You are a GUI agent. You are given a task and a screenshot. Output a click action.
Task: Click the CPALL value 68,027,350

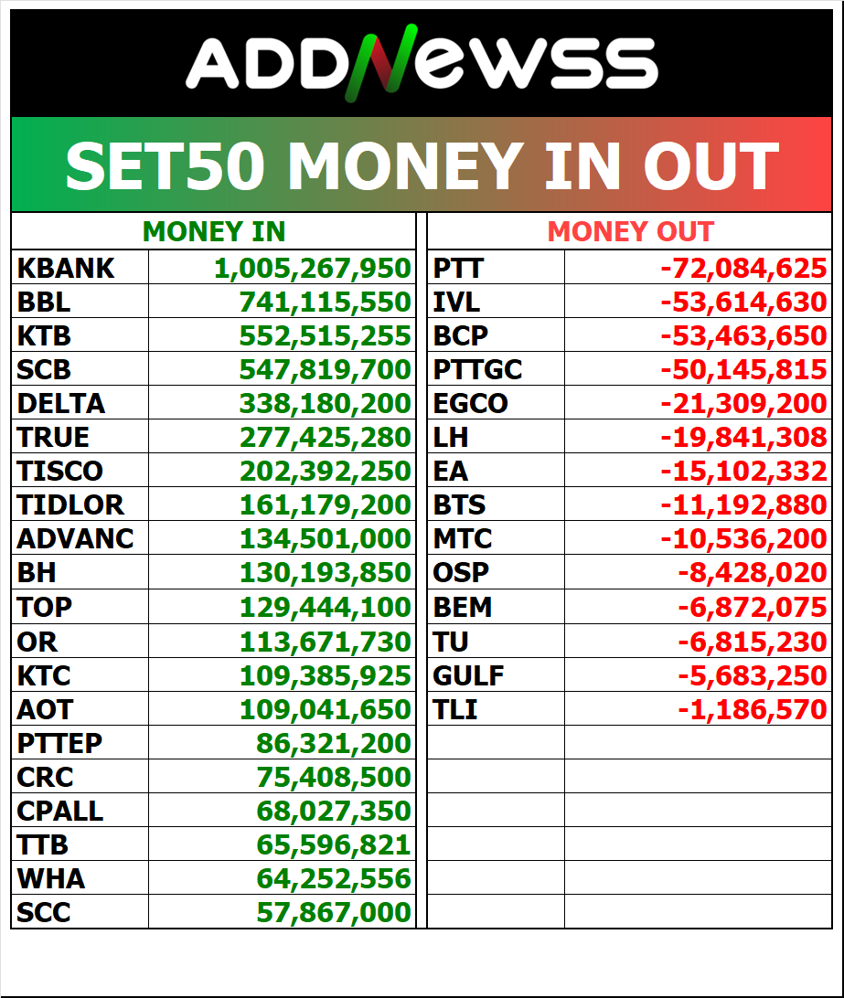tap(333, 811)
